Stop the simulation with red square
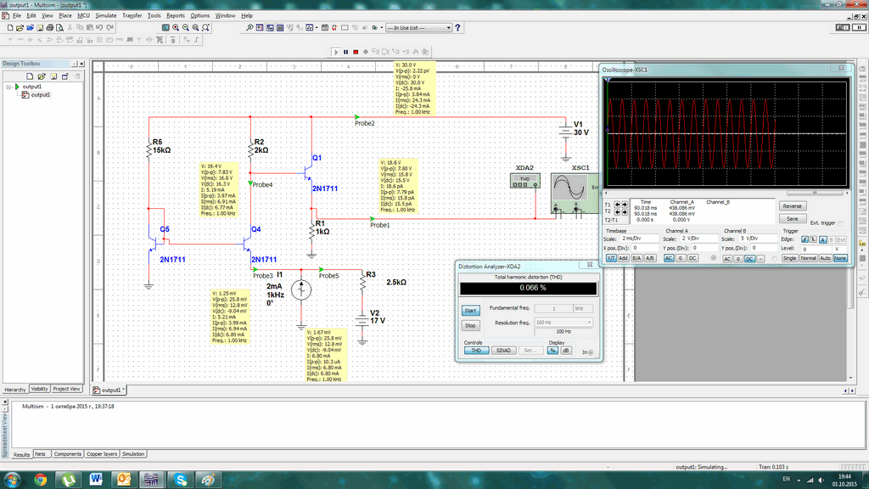 click(x=356, y=52)
